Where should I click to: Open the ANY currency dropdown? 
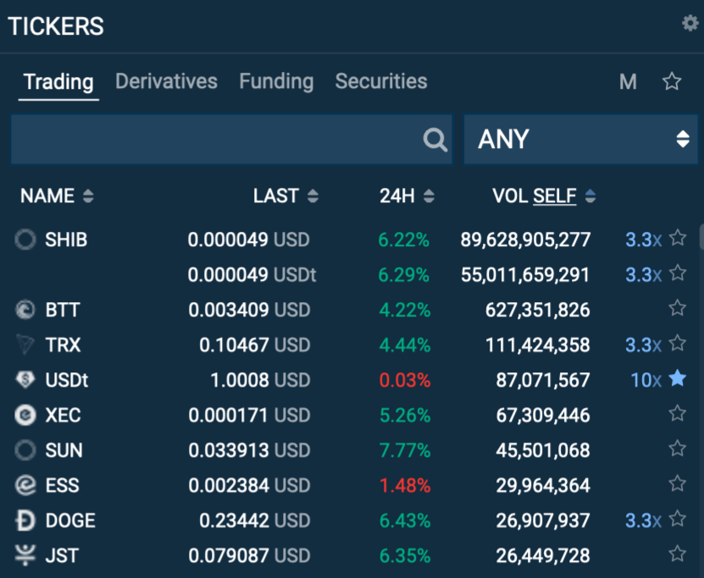tap(580, 140)
